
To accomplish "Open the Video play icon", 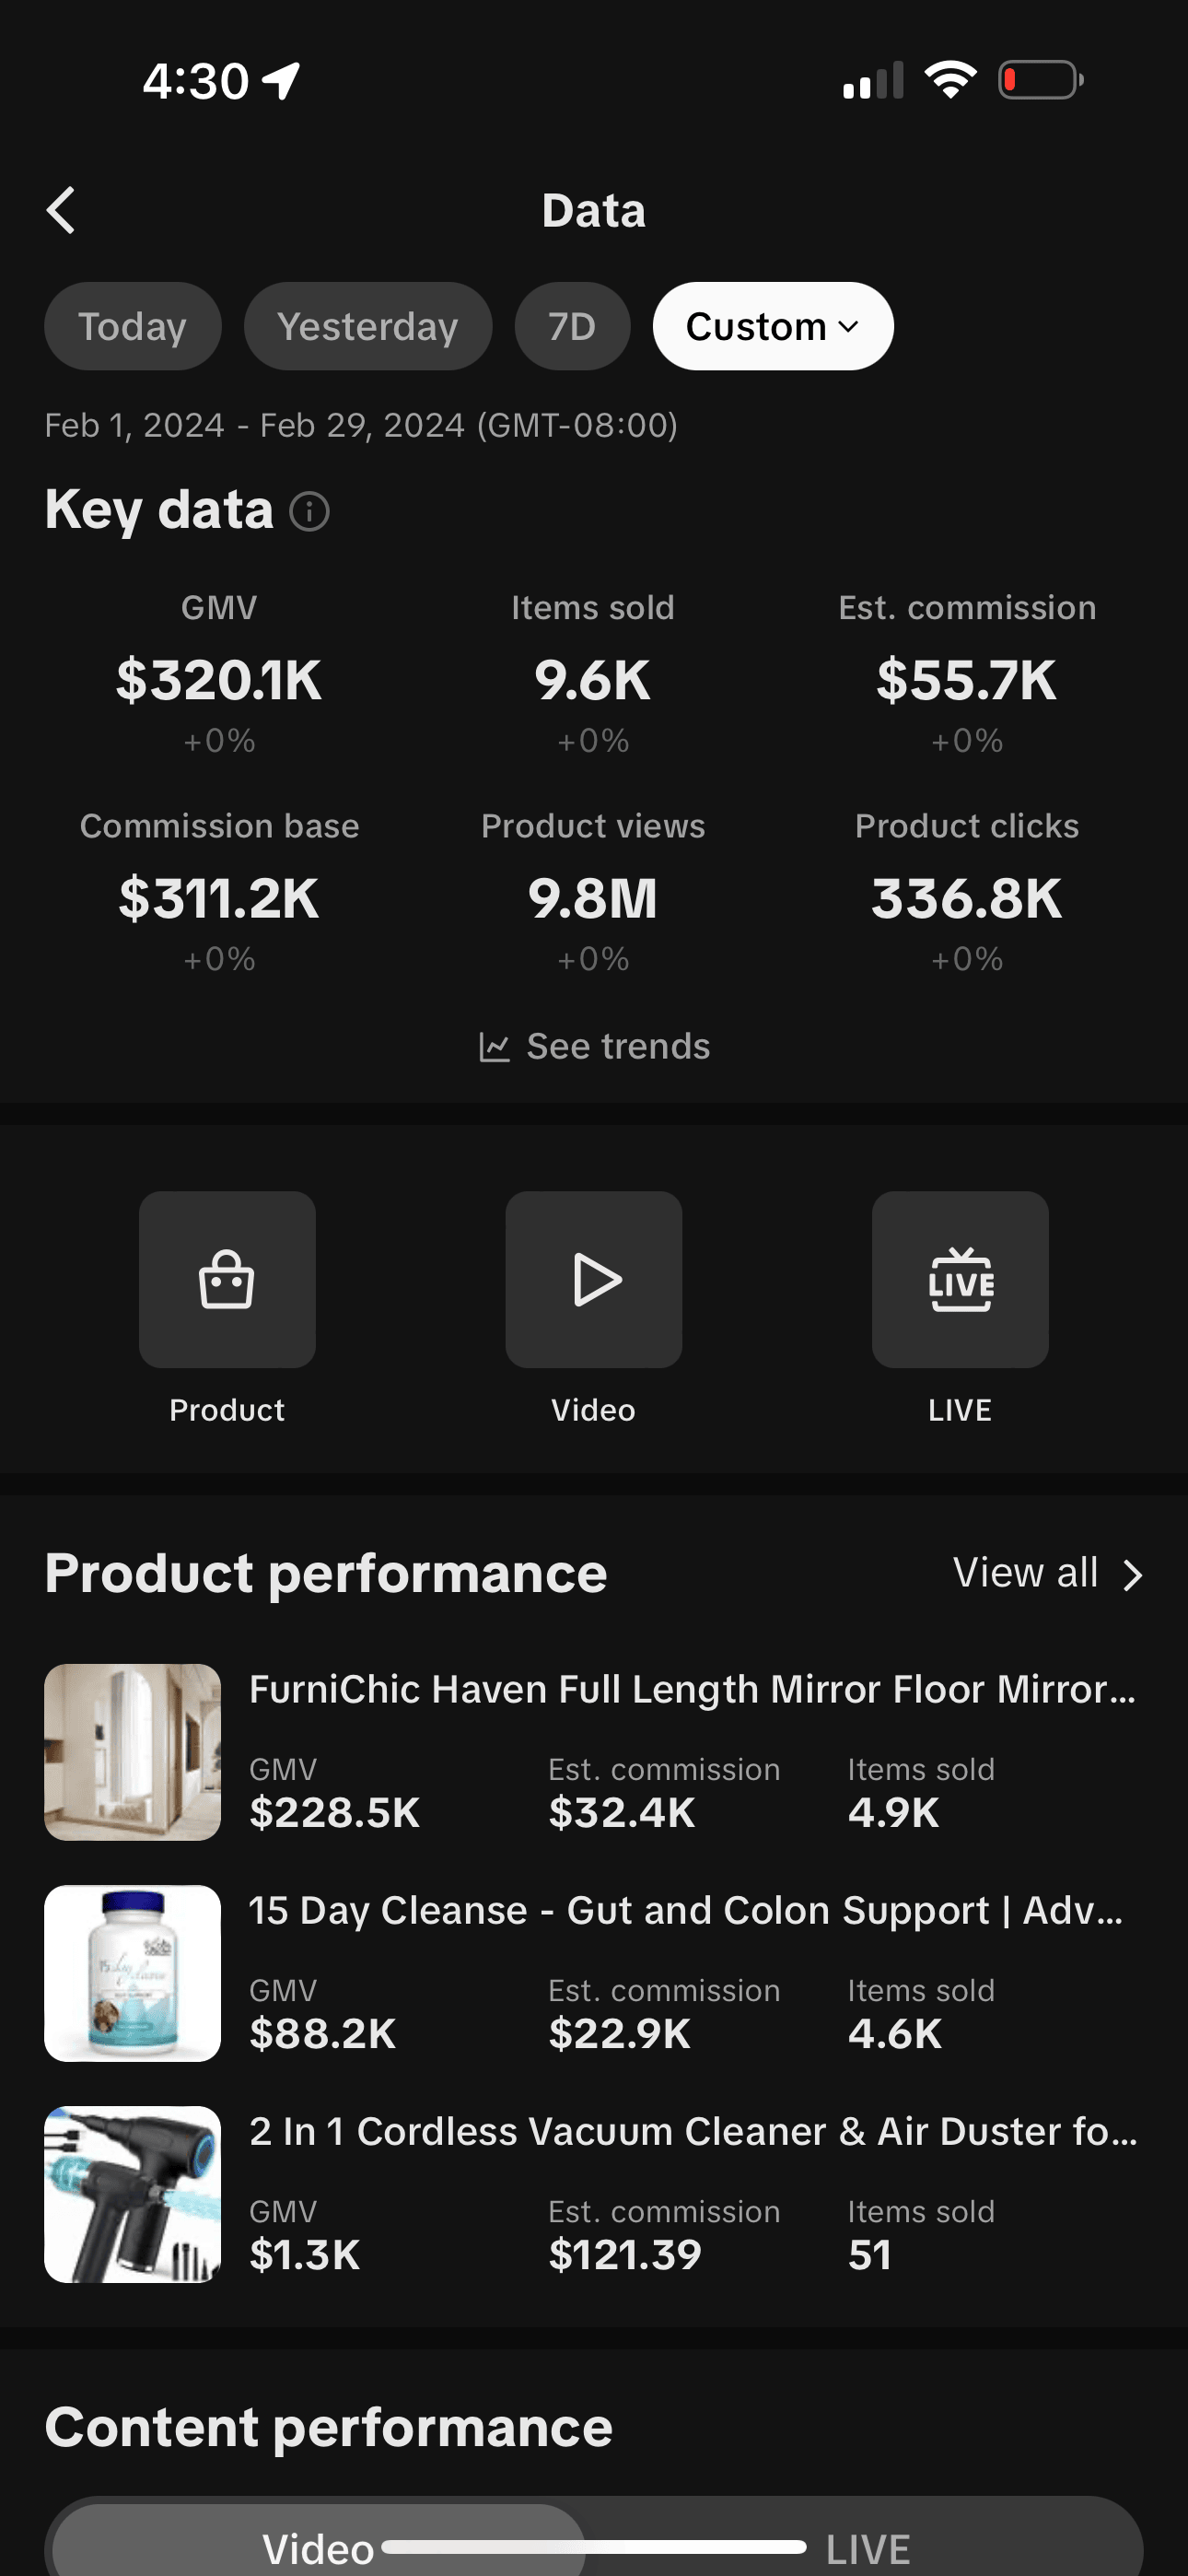I will tap(593, 1279).
